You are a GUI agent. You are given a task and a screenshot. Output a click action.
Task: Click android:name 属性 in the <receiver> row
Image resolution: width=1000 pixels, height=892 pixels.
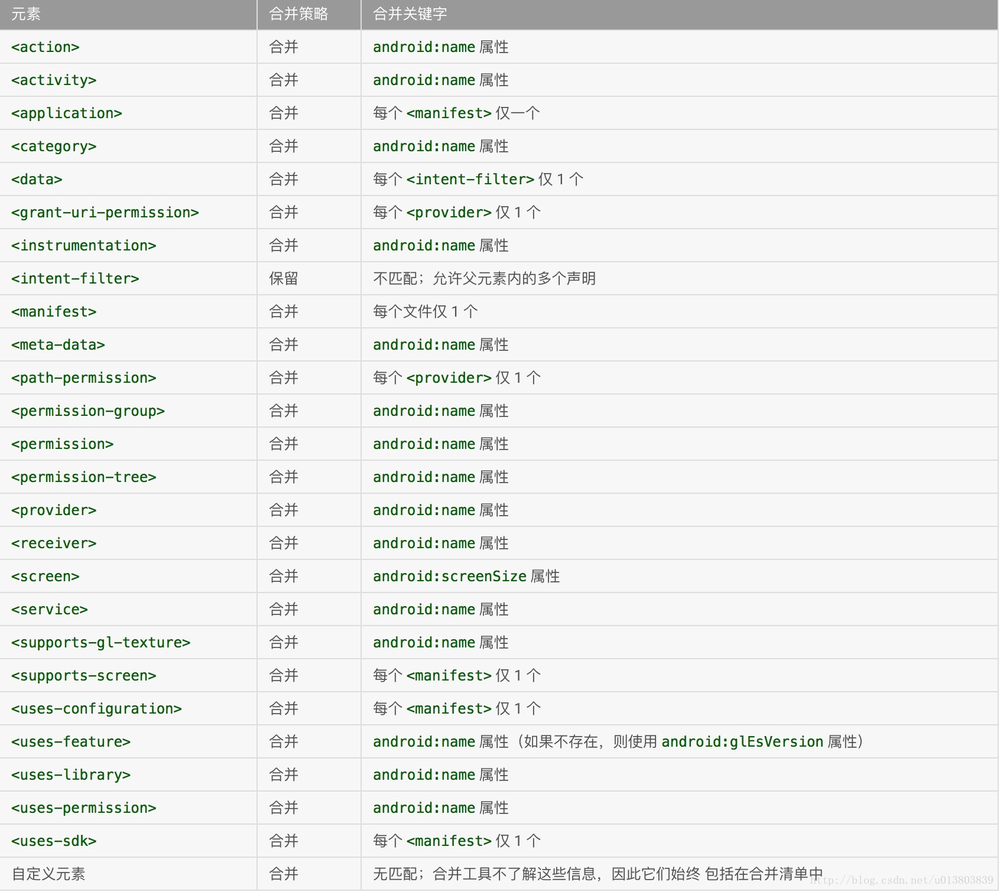(441, 543)
